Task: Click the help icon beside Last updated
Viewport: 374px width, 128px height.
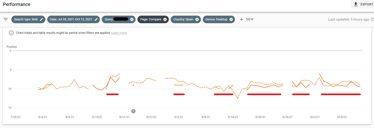Action: [x=372, y=19]
